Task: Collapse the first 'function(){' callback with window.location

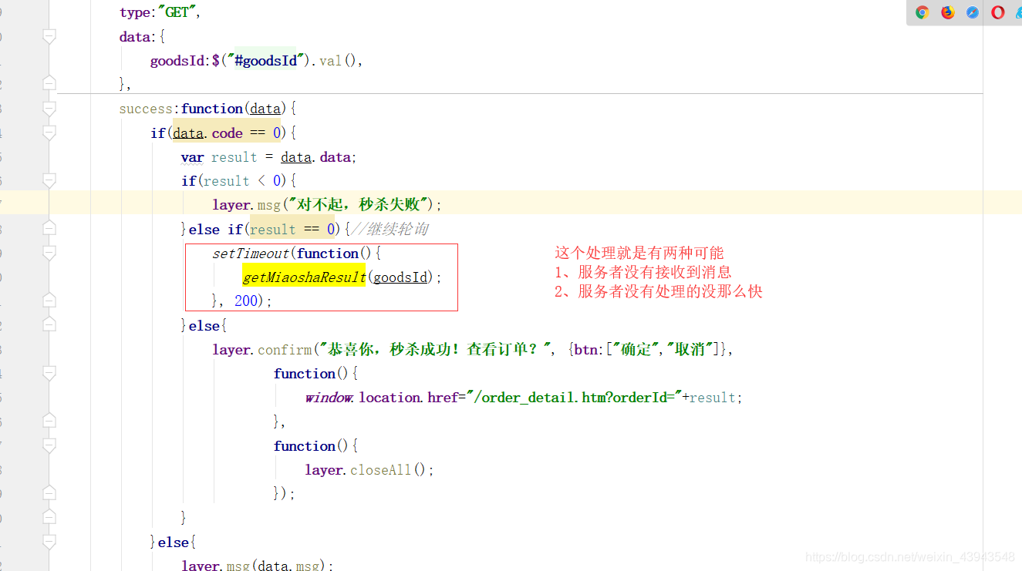Action: click(x=49, y=373)
